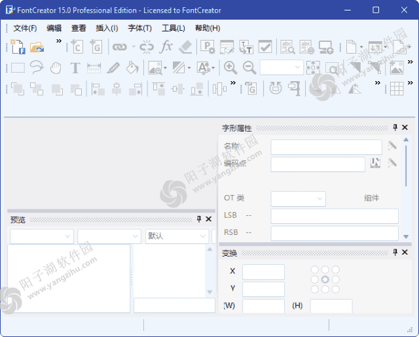
Task: Select the Text T tool
Action: [x=75, y=68]
